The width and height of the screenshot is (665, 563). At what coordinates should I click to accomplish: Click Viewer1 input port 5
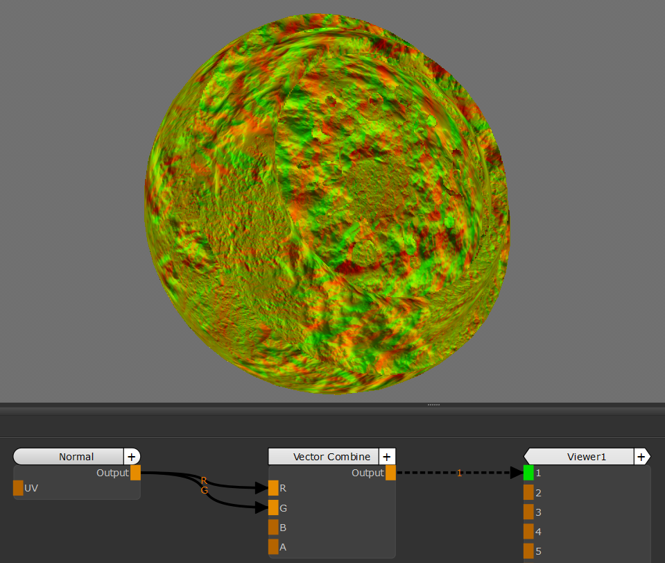point(528,551)
